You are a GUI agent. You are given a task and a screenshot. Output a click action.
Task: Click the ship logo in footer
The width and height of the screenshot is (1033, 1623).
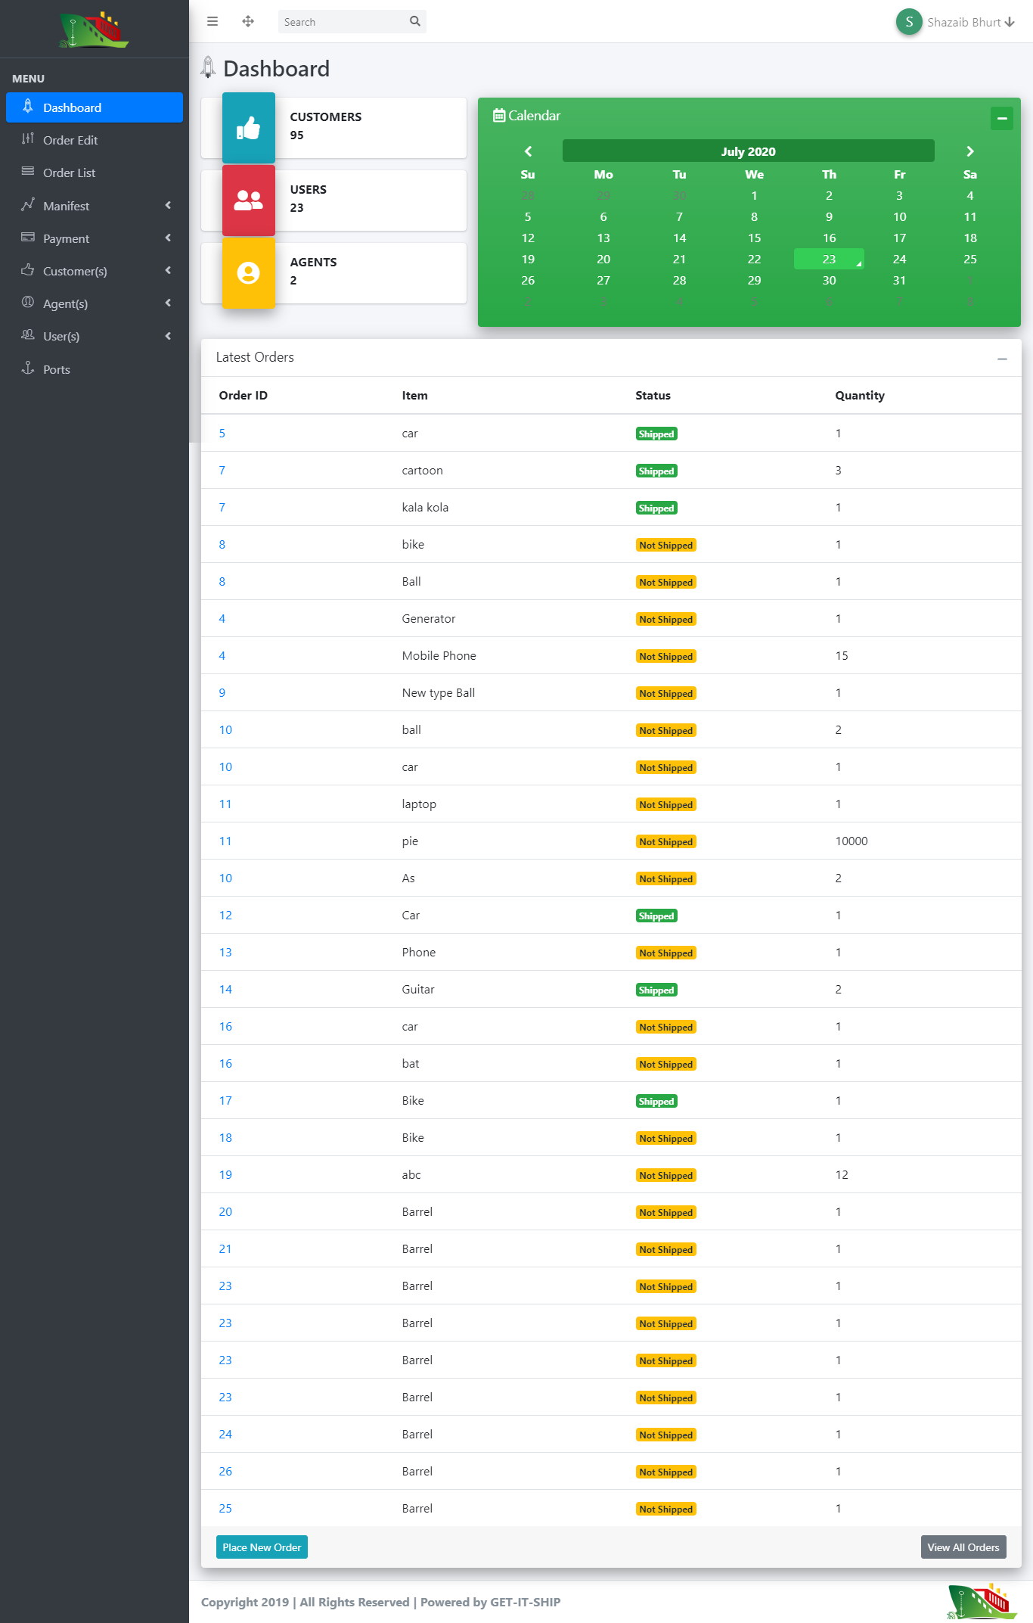pyautogui.click(x=982, y=1601)
